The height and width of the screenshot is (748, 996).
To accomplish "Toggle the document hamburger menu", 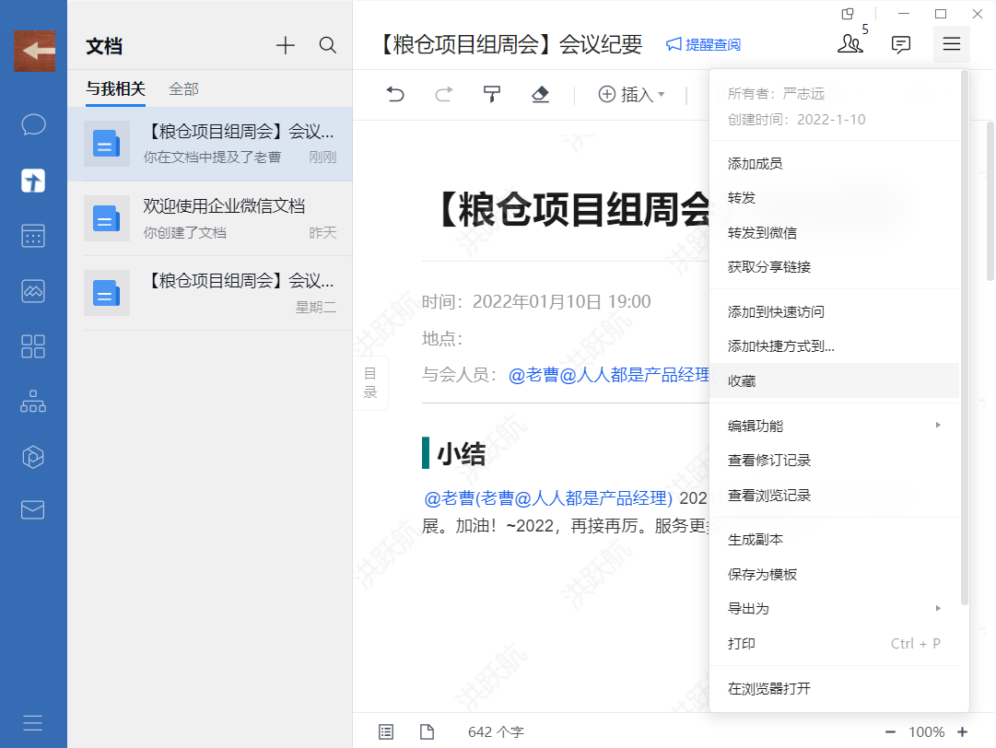I will [951, 44].
